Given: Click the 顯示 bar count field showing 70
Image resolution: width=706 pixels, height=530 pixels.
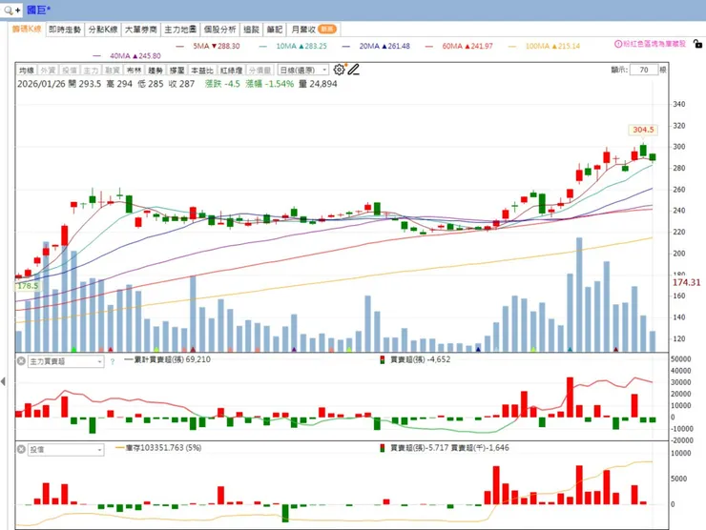Looking at the screenshot, I should (x=643, y=70).
